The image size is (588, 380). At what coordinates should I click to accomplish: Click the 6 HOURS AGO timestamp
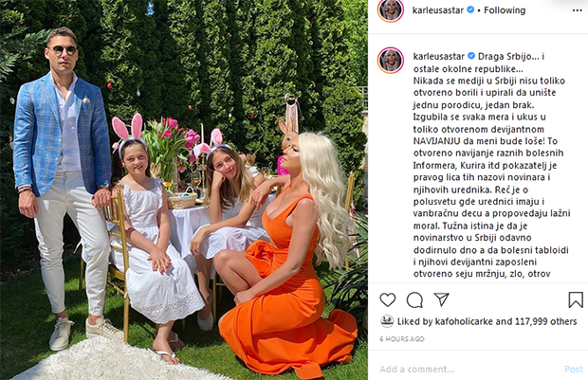point(401,339)
